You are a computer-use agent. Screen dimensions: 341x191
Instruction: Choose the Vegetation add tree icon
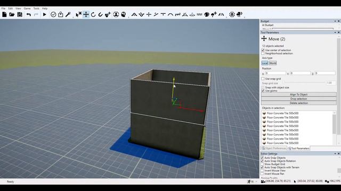[214, 14]
